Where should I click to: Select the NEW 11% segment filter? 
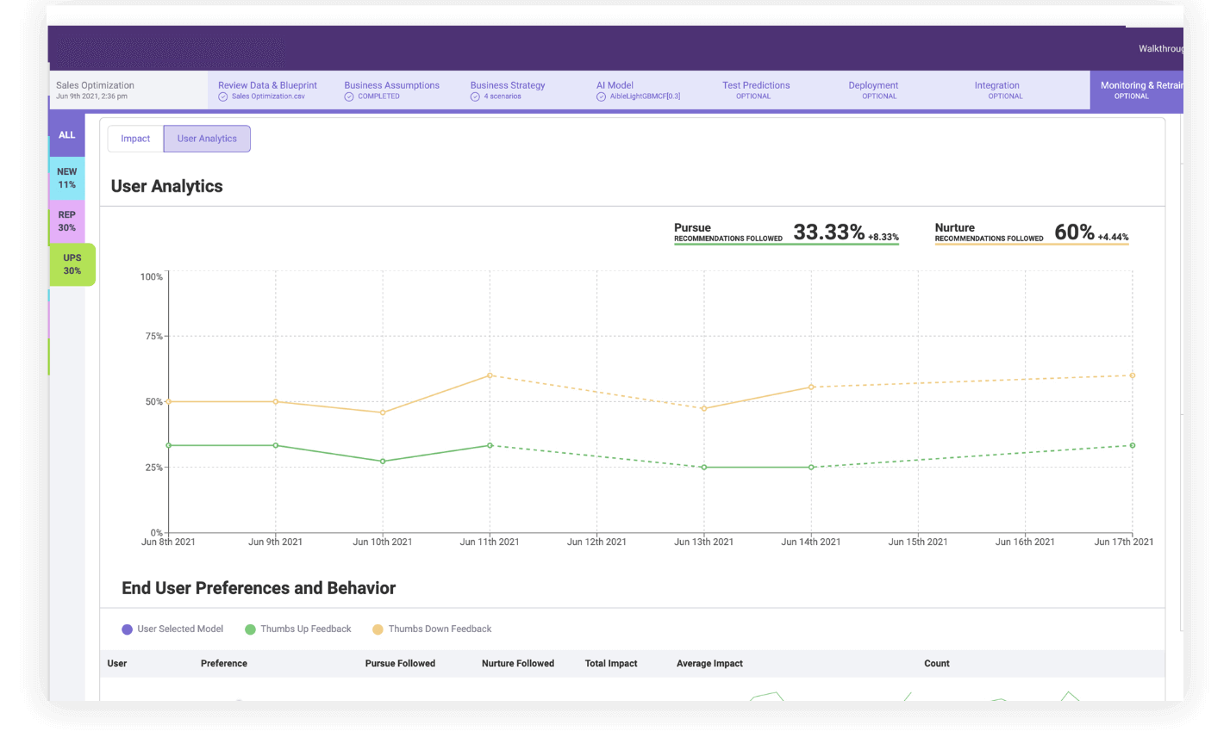point(66,178)
